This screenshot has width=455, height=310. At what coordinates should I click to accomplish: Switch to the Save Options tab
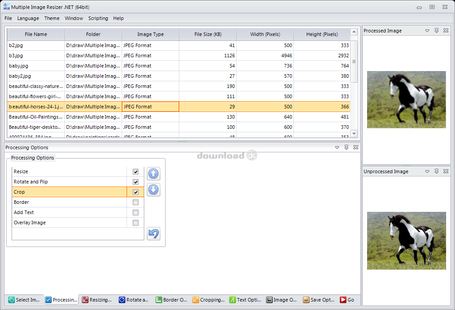pos(319,300)
